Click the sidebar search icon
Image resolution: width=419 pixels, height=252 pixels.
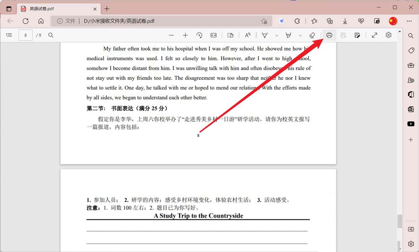411,36
